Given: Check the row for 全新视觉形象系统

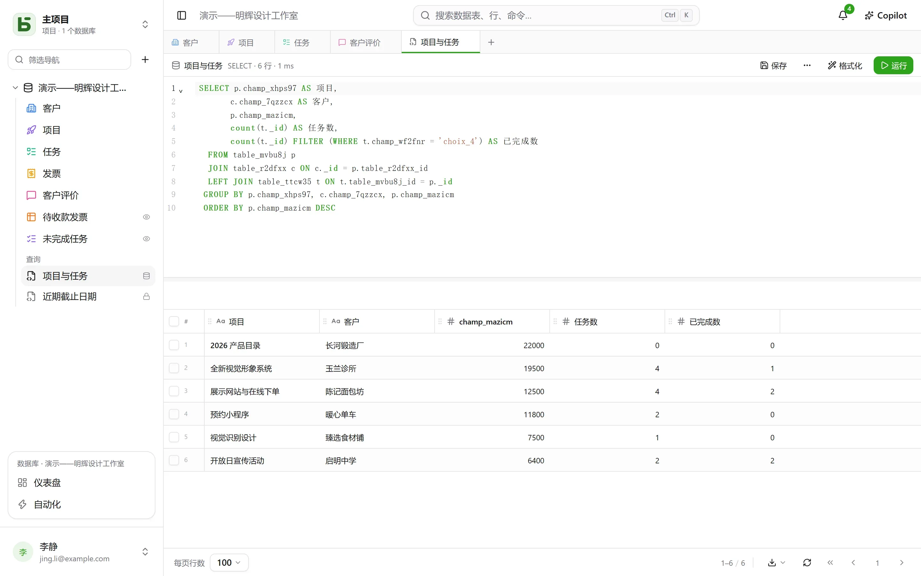Looking at the screenshot, I should 174,368.
